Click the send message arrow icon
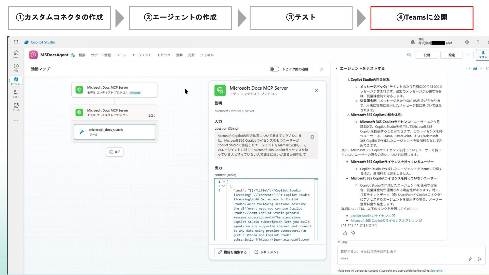Viewport: 489px width, 275px height. coord(480,259)
